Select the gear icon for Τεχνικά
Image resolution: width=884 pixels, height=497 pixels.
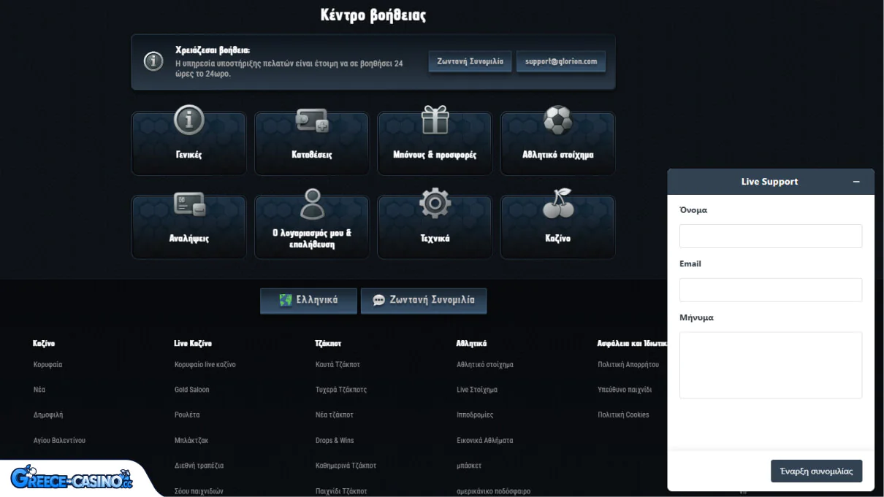point(435,204)
